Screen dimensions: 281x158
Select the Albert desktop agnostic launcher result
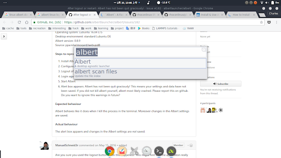(140, 63)
